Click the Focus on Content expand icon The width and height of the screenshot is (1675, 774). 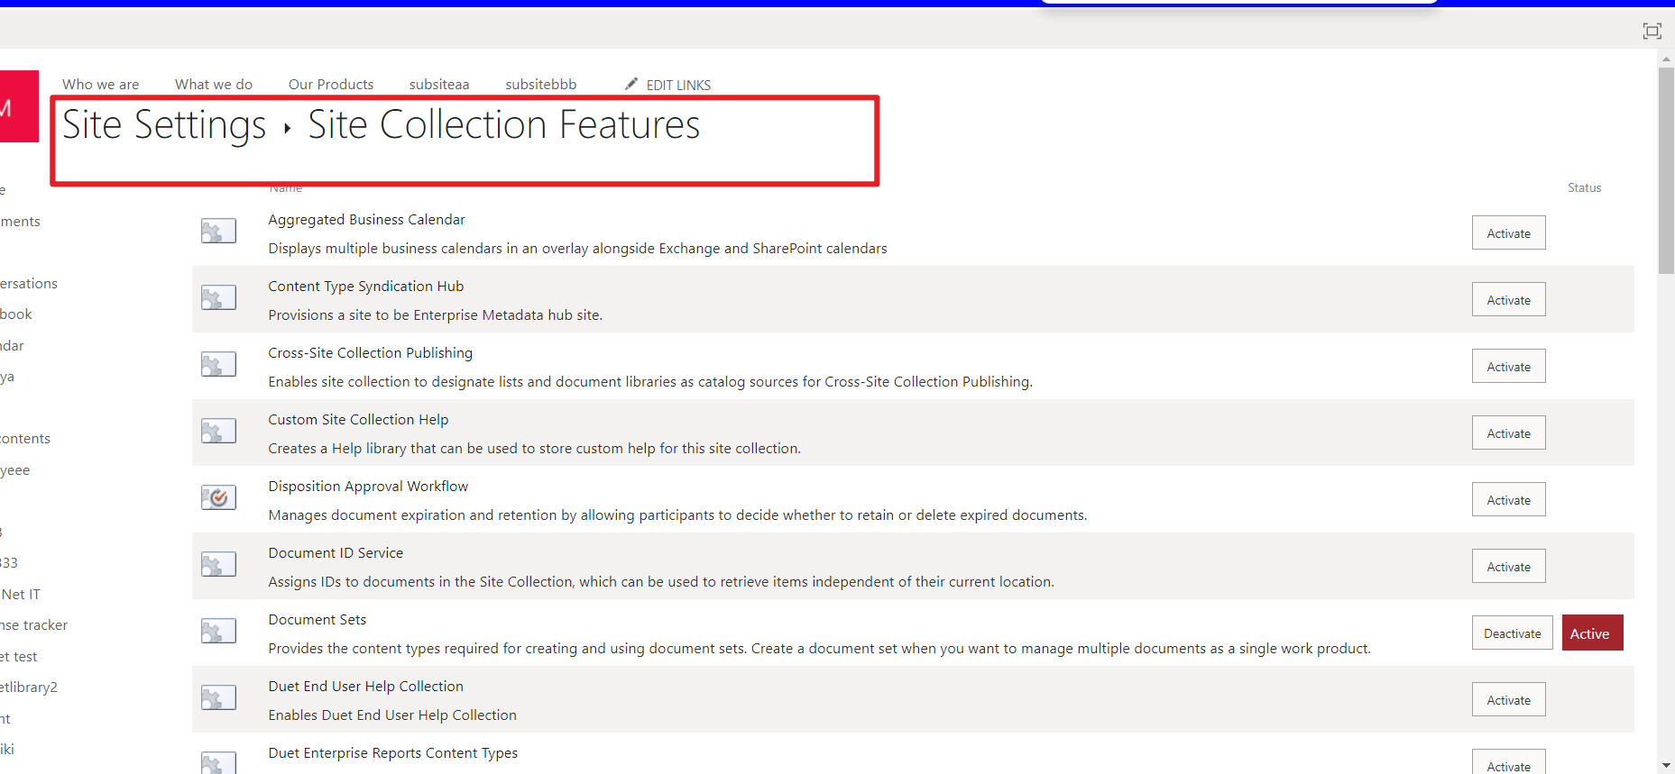[1652, 30]
